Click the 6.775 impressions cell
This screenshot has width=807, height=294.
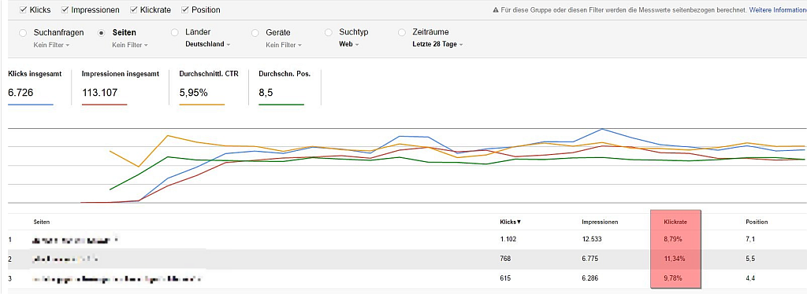click(589, 259)
